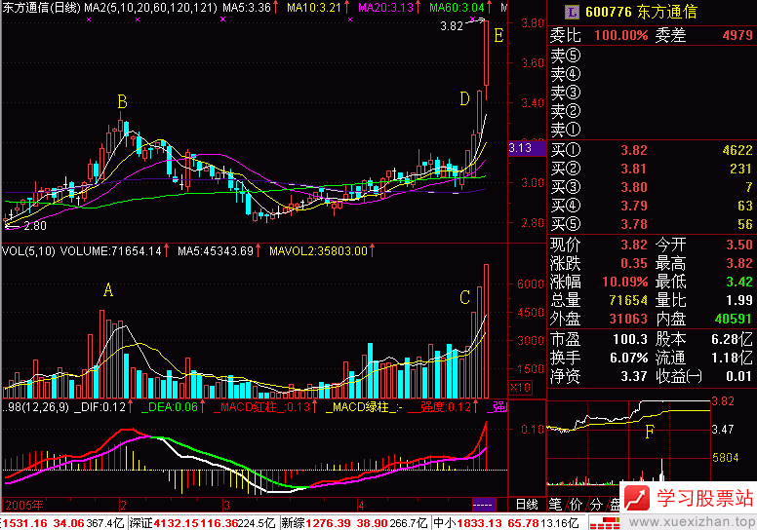This screenshot has width=757, height=530.
Task: Click the 外盘 value 31063
Action: click(x=628, y=319)
